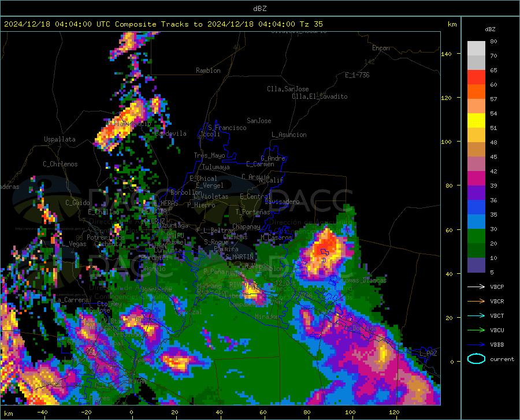Click the 'C_Guido' map label
This screenshot has width=520, height=420.
coord(77,203)
